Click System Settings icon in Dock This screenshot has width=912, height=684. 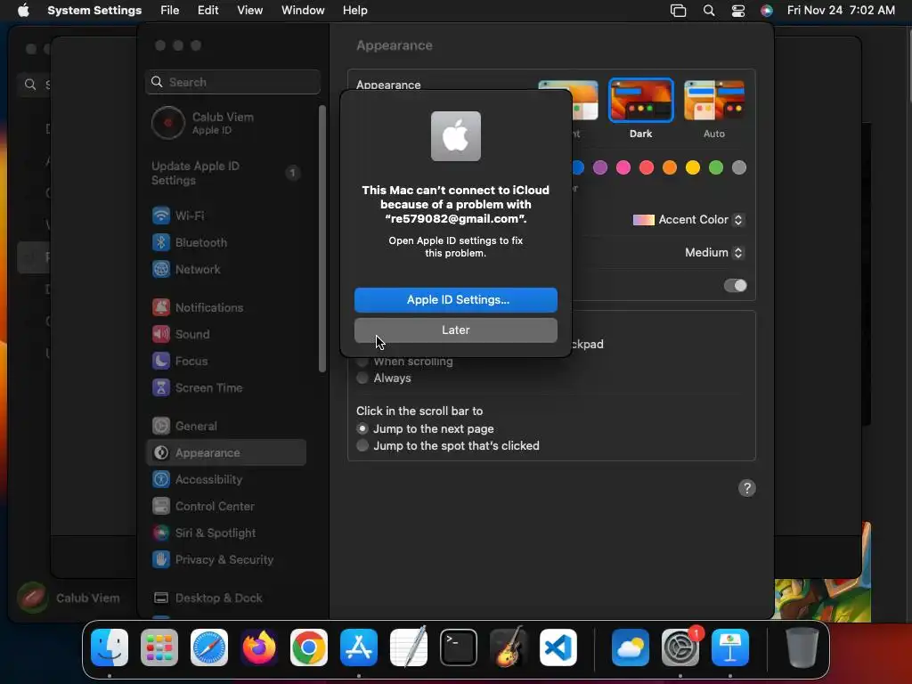tap(680, 647)
